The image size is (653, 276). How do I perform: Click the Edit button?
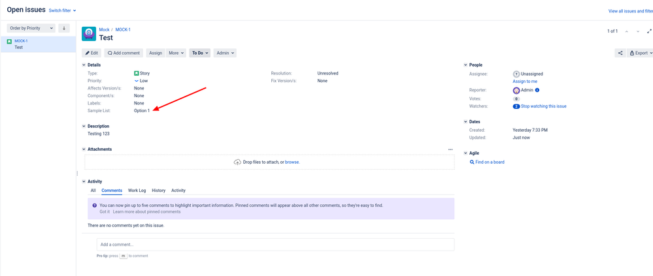[92, 53]
